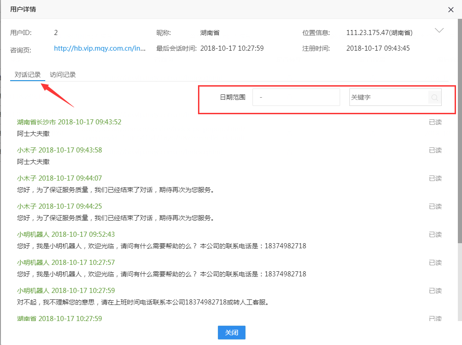462x345 pixels.
Task: Switch to the 访问记录 tab
Action: (63, 75)
